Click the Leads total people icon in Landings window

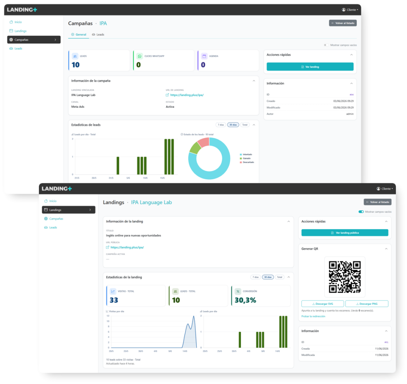click(175, 291)
